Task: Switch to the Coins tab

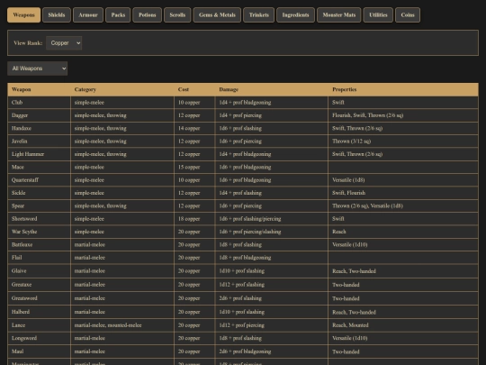Action: [x=408, y=15]
